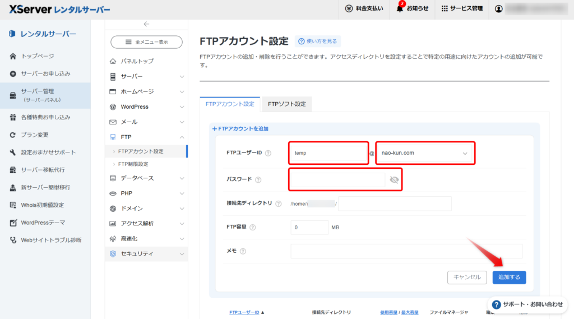Viewport: 574px width, 319px height.
Task: Click the 追加する button
Action: point(509,277)
